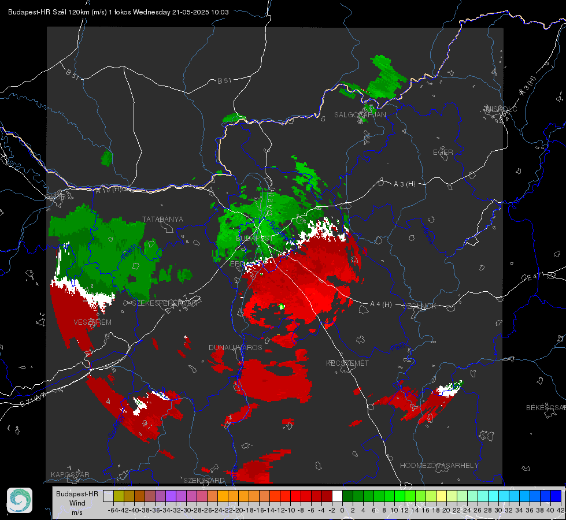The width and height of the screenshot is (566, 520).
Task: Click the Békéscsaba city label
Action: 546,408
